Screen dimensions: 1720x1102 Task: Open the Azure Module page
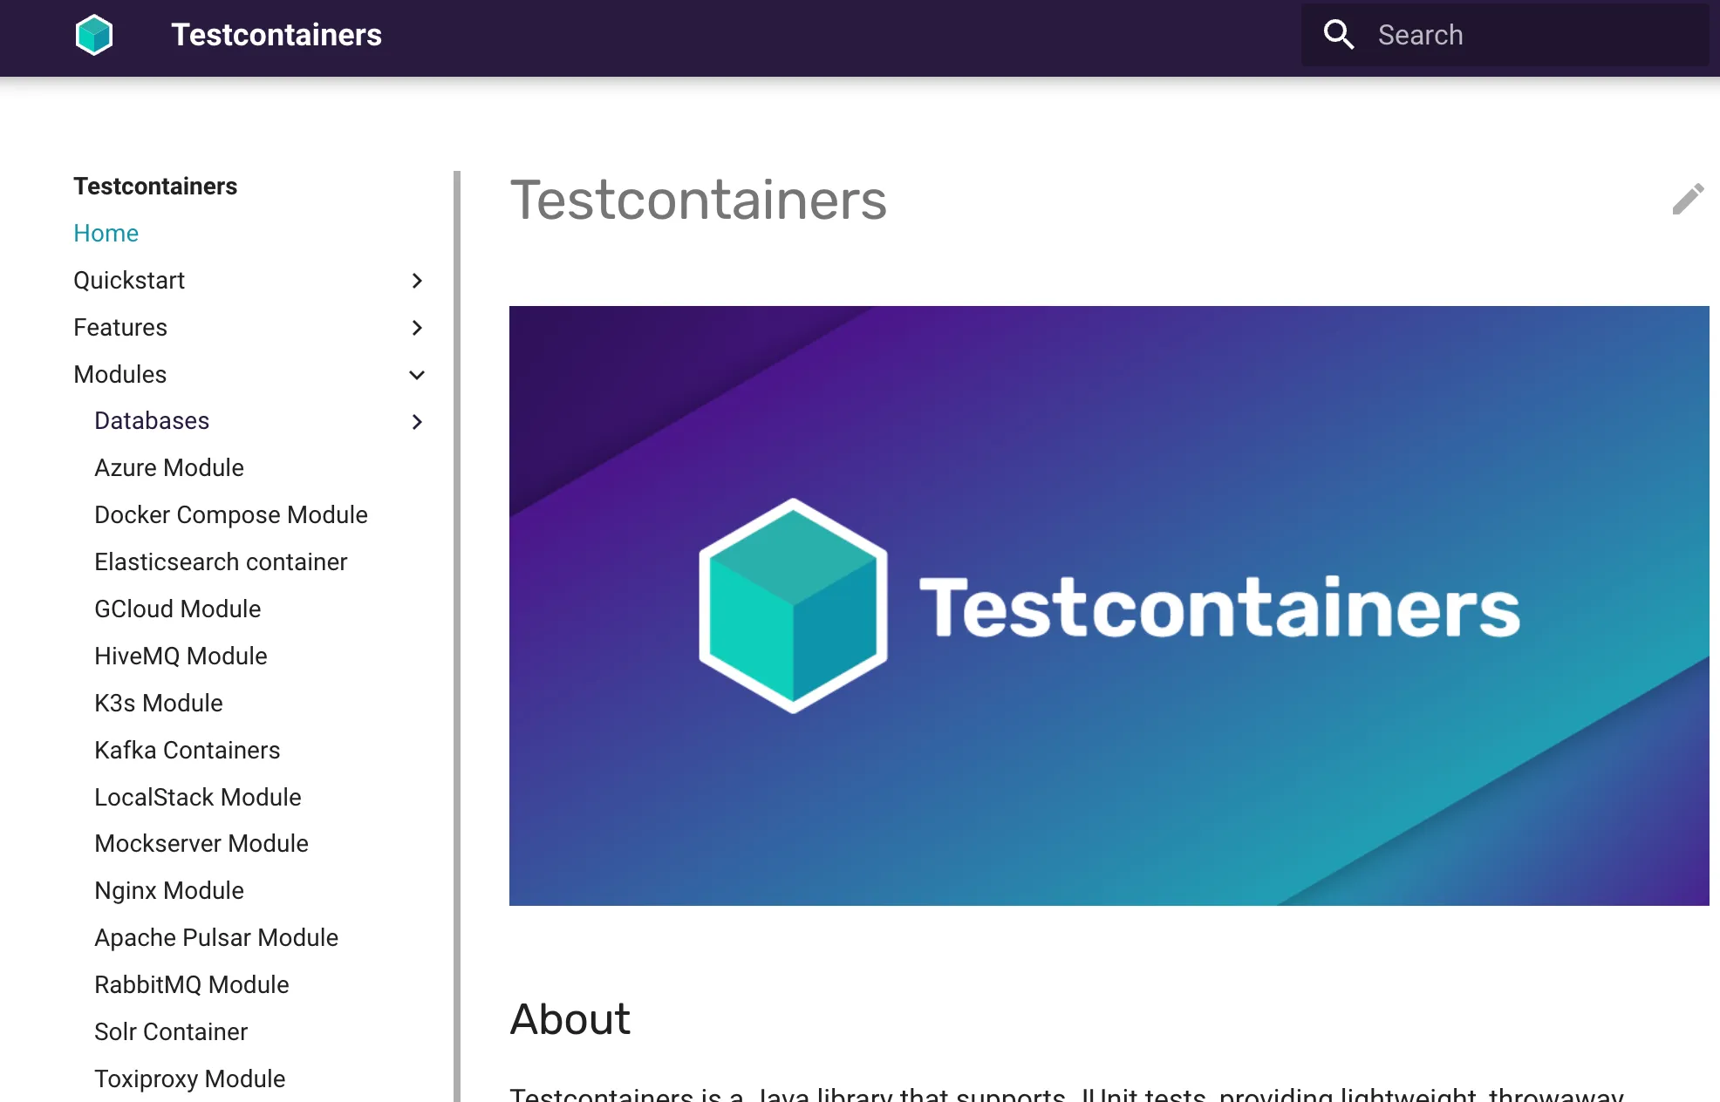(x=168, y=468)
